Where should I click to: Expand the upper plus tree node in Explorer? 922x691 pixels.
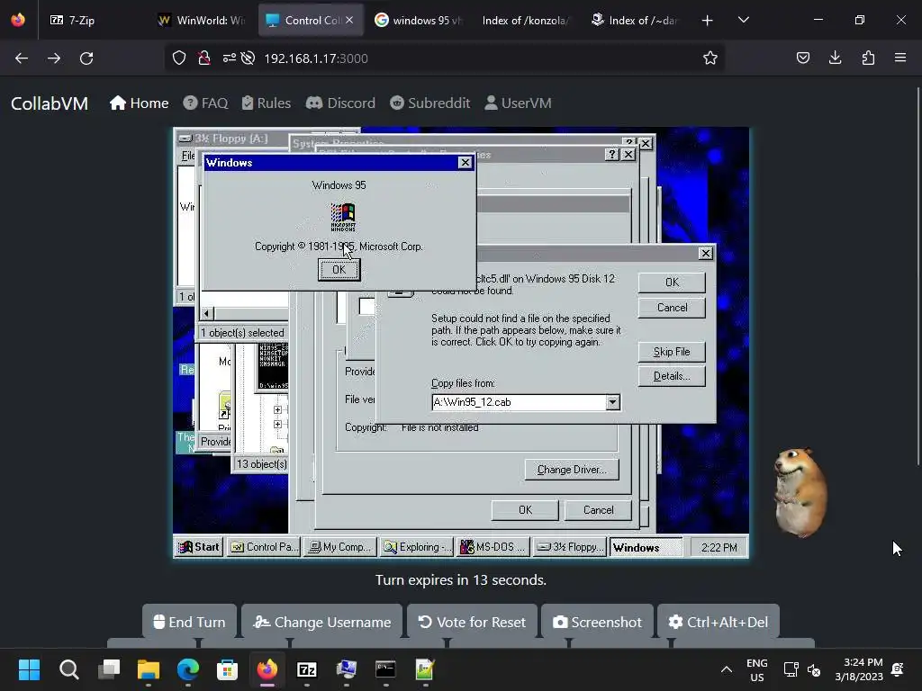[x=277, y=409]
